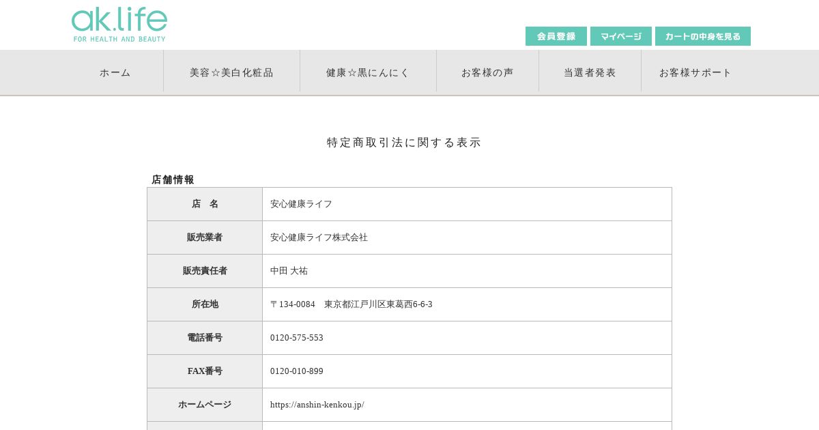819x430 pixels.
Task: Click the 所在地 label cell
Action: (205, 304)
